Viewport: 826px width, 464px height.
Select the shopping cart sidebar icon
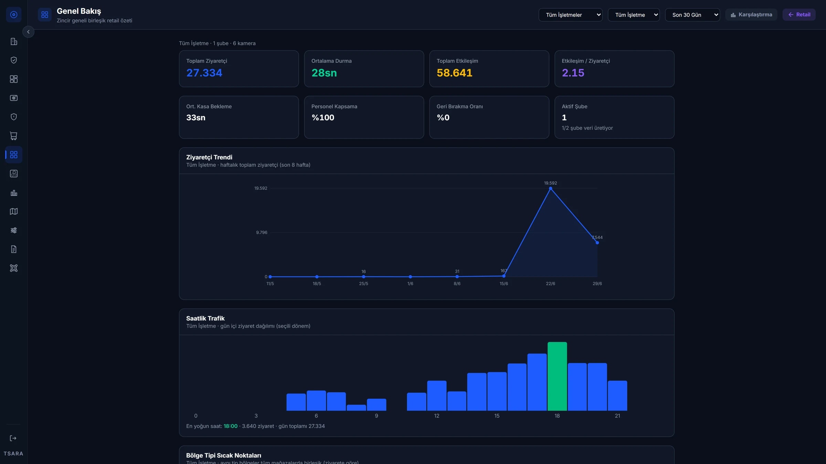pos(14,136)
